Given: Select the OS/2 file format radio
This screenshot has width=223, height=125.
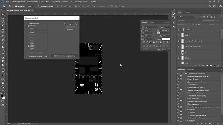Looking at the screenshot, I should (x=29, y=28).
